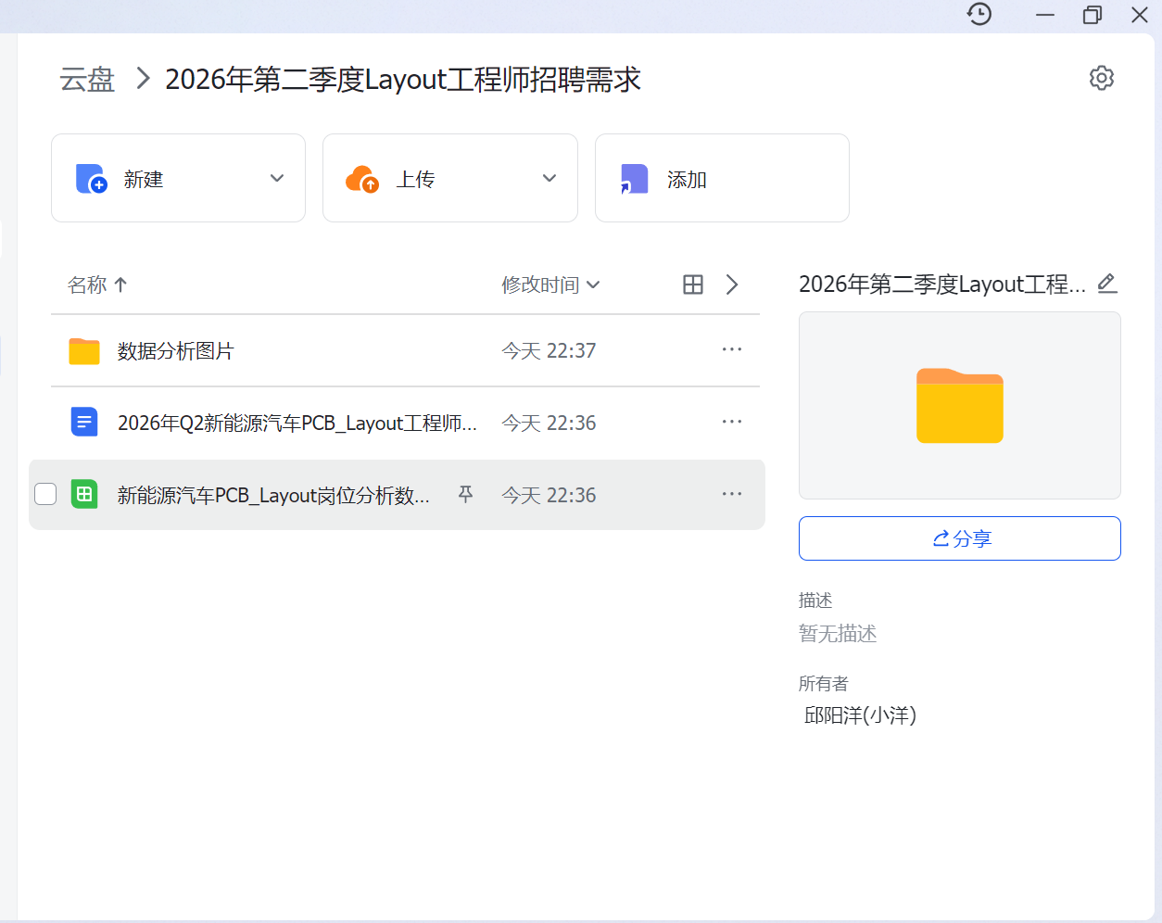Open the 修改时间 sort dropdown
1162x923 pixels.
[550, 284]
